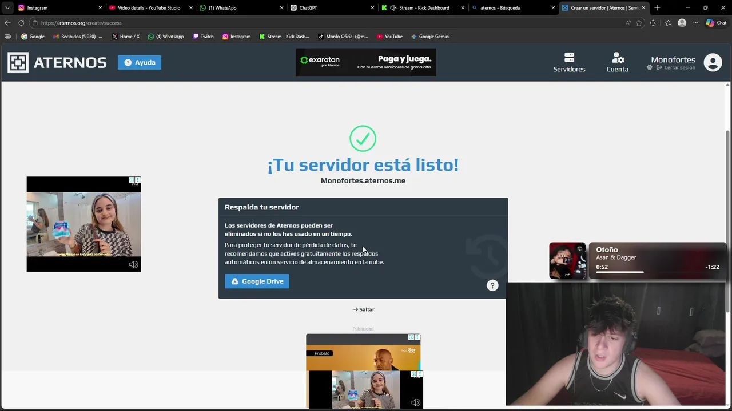Open the browser profile icon

click(x=682, y=23)
